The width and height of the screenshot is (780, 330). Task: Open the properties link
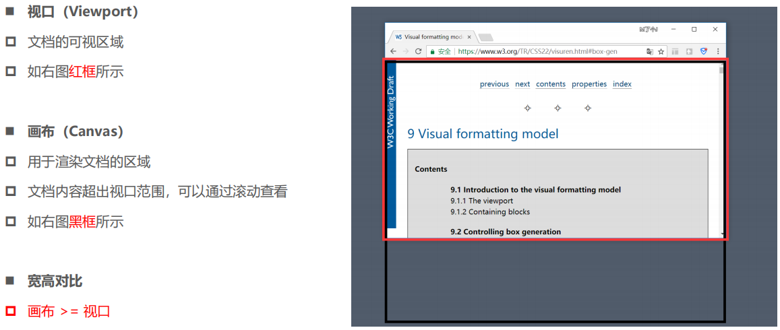[589, 84]
